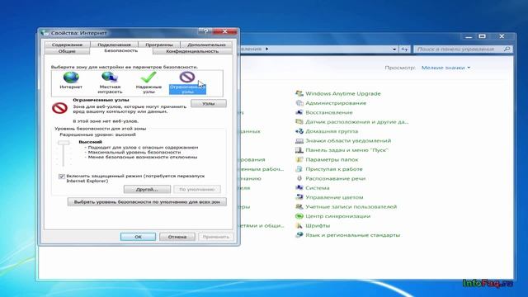Viewport: 528px width, 297px height.
Task: Click the Система icon in Control Panel
Action: 299,187
